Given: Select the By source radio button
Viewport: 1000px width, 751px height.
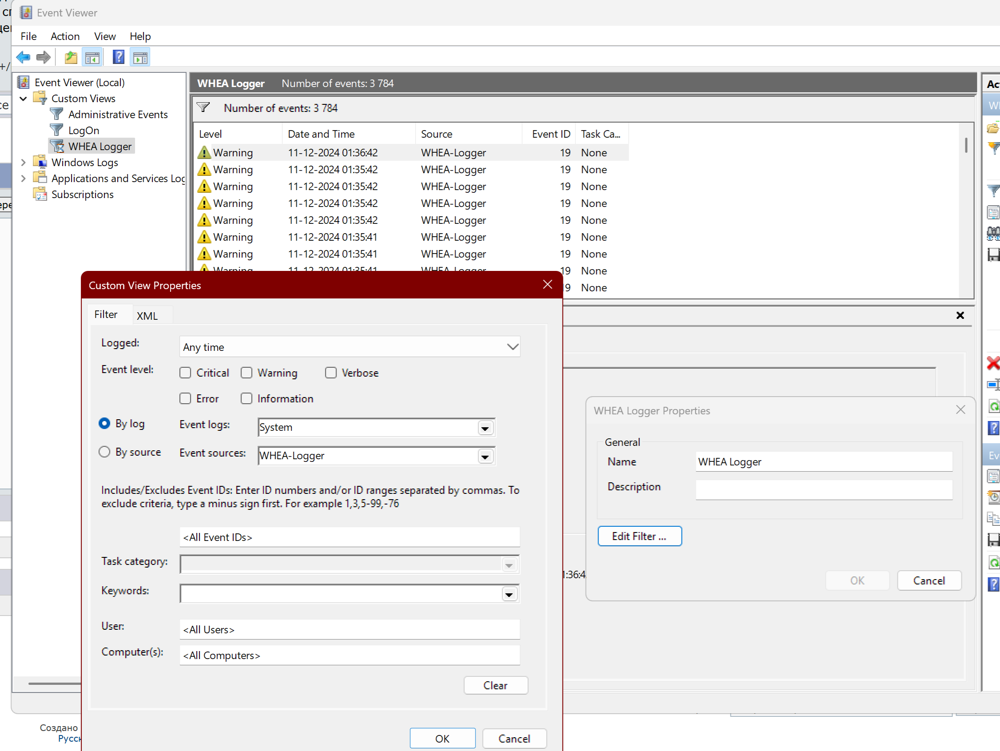Looking at the screenshot, I should click(104, 452).
